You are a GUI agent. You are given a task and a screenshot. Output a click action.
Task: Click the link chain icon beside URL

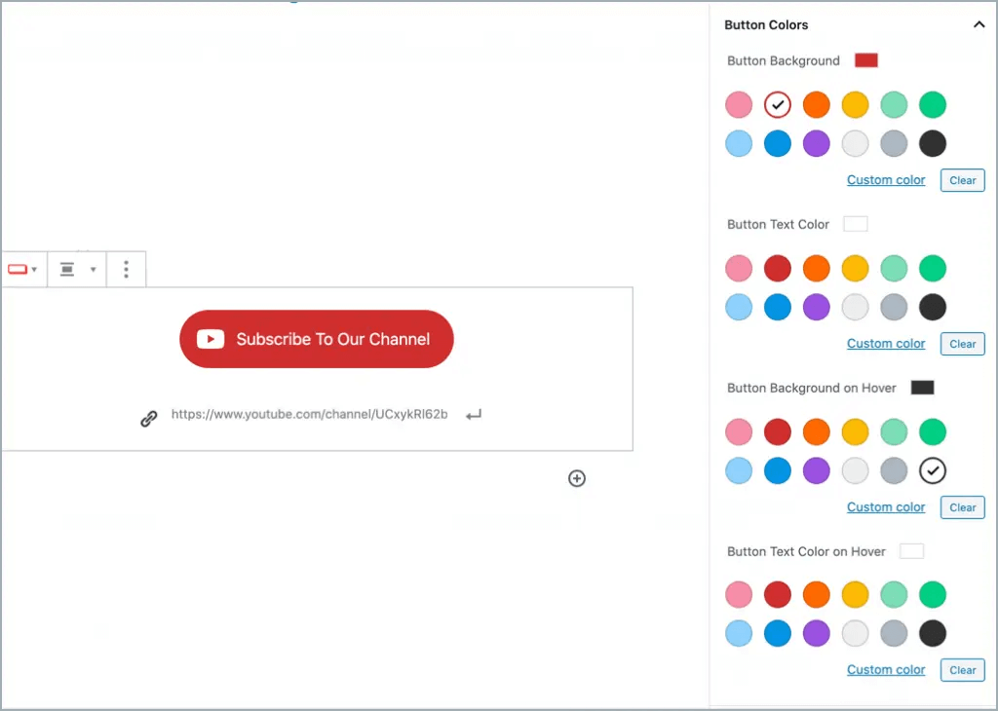[149, 418]
